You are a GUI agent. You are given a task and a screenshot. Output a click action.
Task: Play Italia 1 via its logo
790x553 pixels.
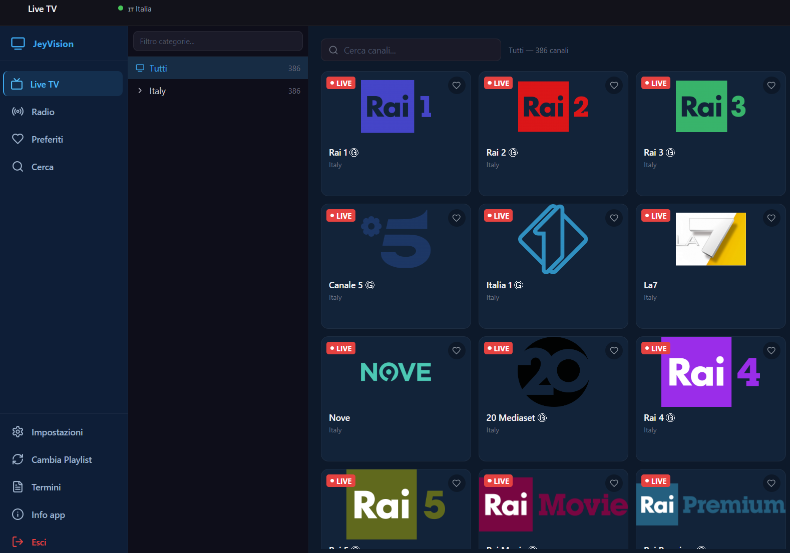(x=553, y=239)
